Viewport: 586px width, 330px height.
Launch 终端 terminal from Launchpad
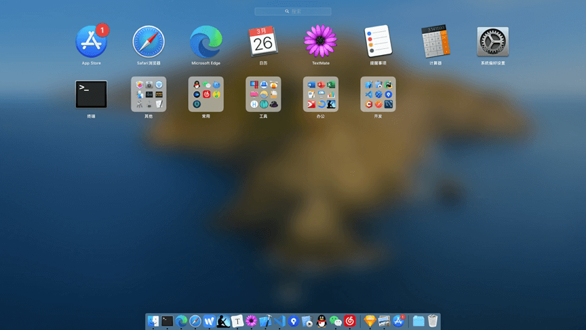pos(91,94)
